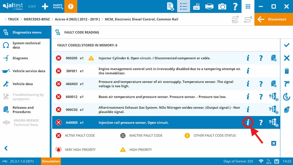Viewport: 293px width, 165px height.
Task: Open the on-screen keyboard icon
Action: [196, 6]
